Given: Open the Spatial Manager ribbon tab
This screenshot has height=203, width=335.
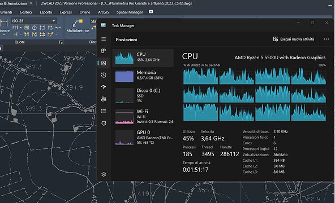Looking at the screenshot, I should [x=130, y=12].
